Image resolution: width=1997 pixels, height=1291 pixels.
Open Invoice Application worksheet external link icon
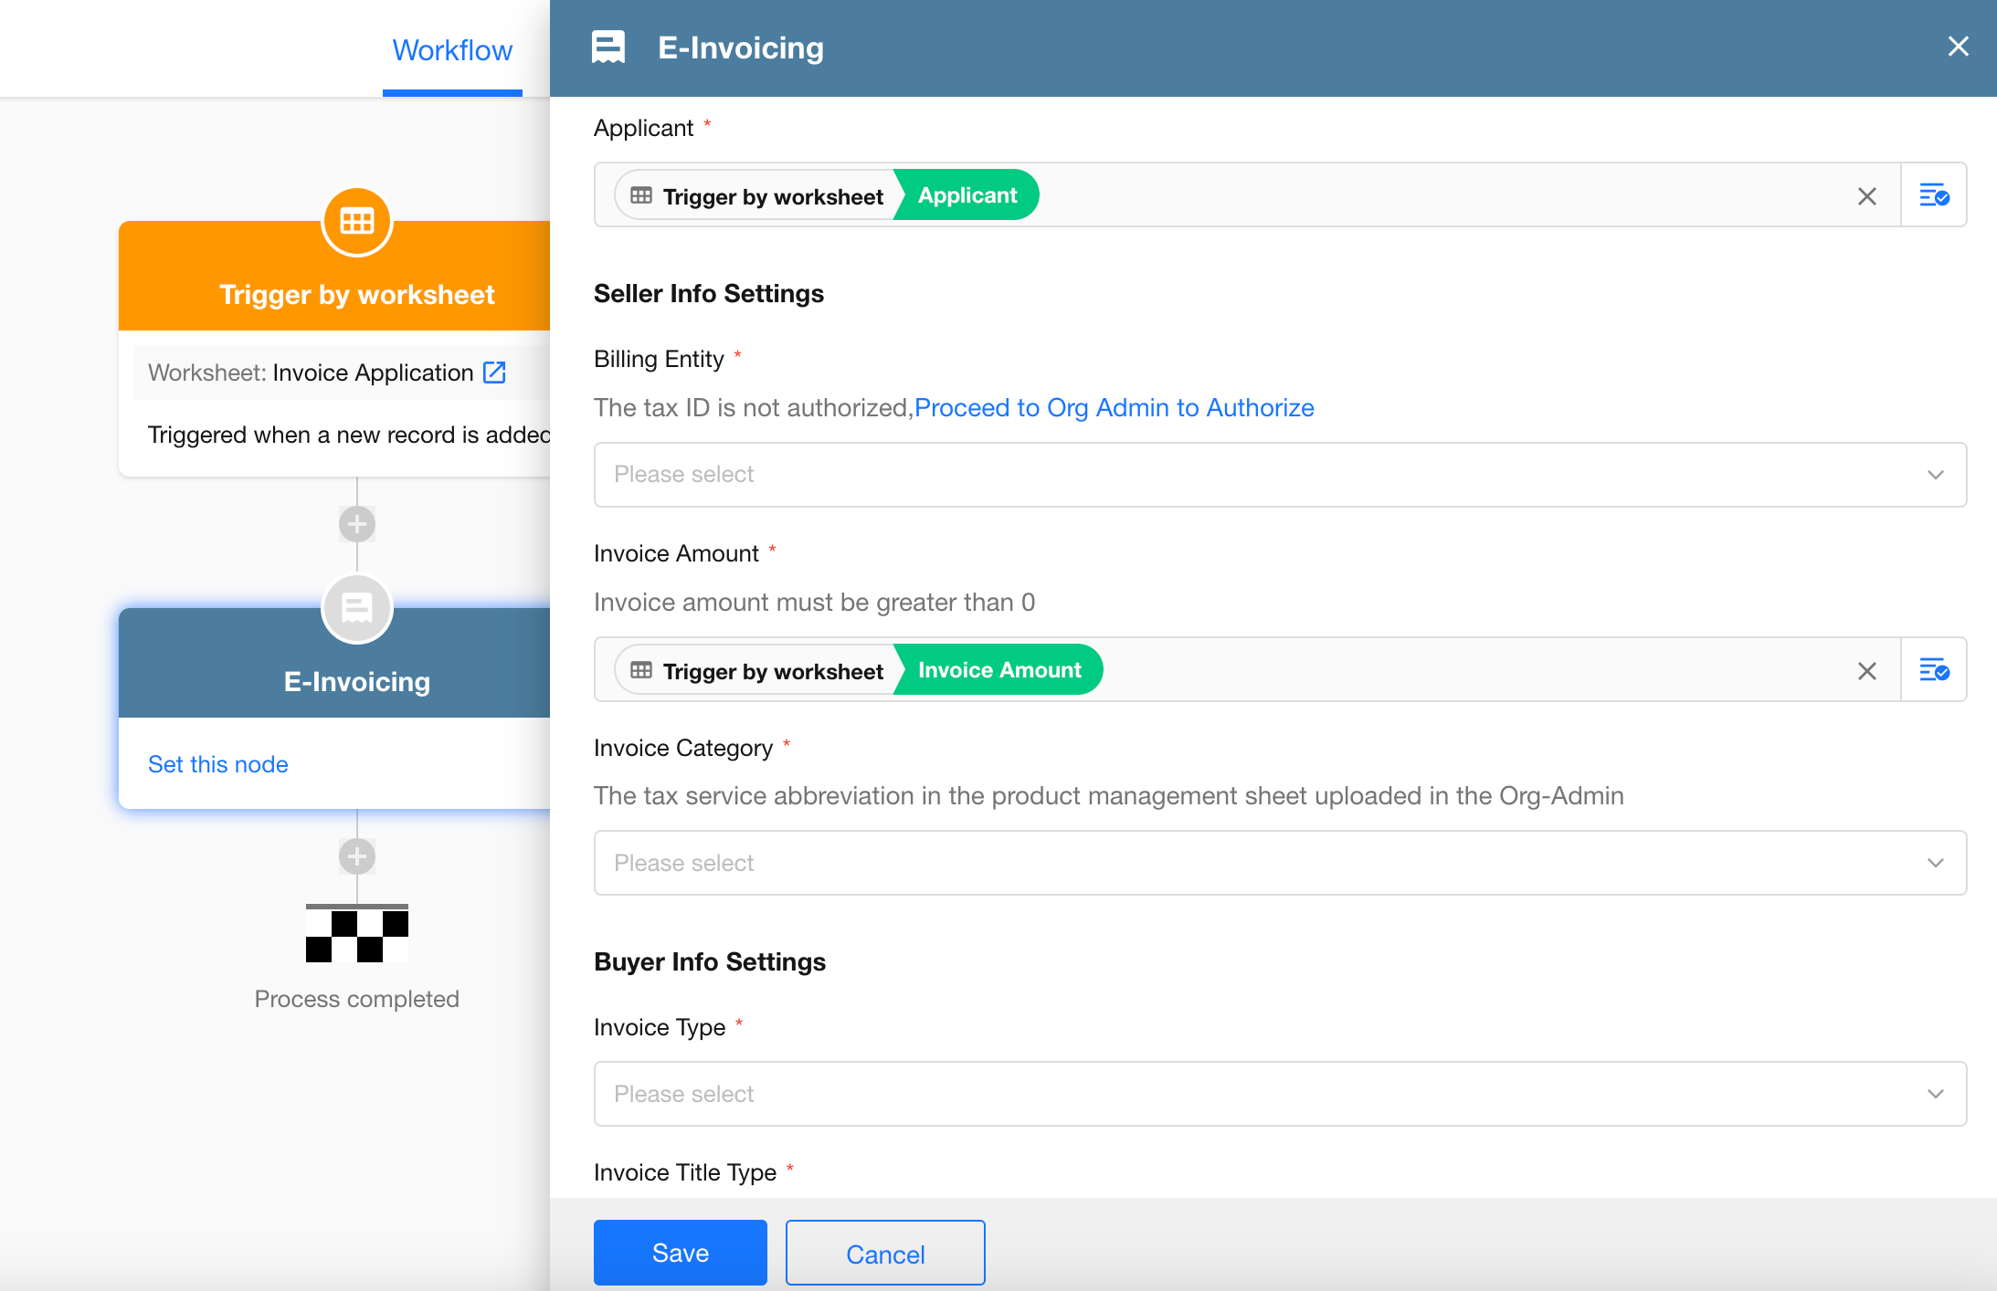point(494,373)
